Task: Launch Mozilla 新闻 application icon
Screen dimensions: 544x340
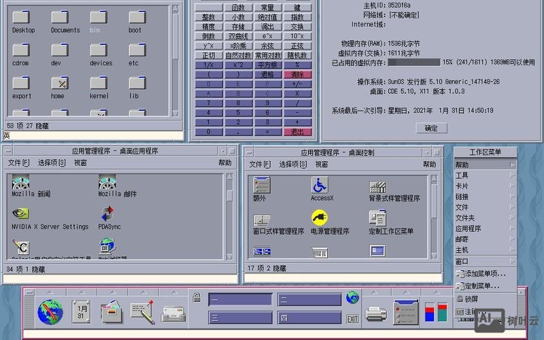Action: point(21,182)
